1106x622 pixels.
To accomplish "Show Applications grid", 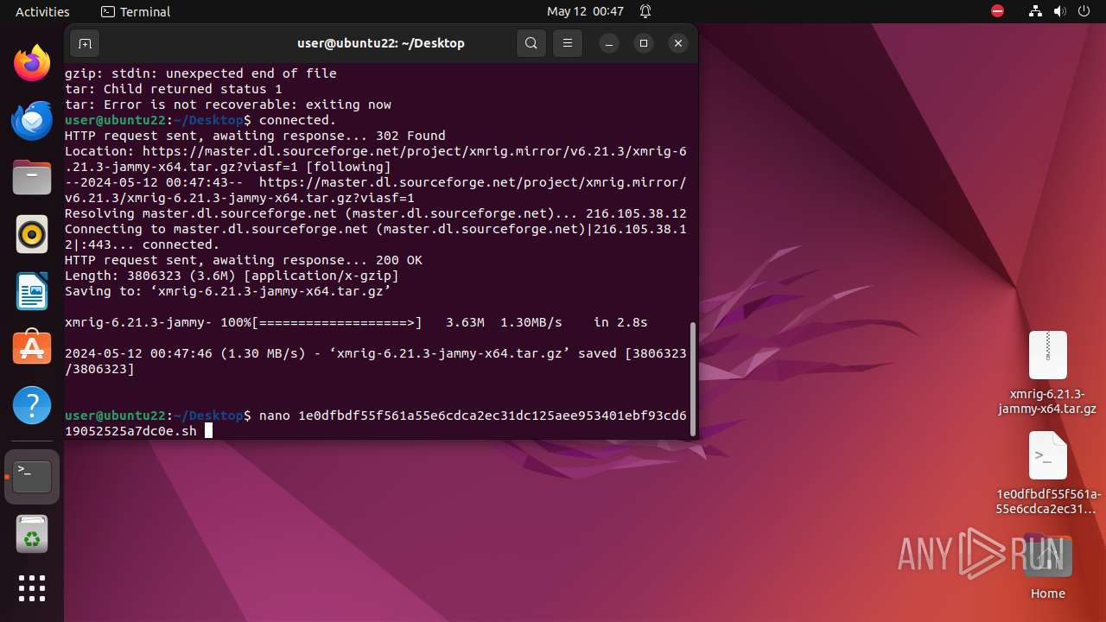I will 32,588.
